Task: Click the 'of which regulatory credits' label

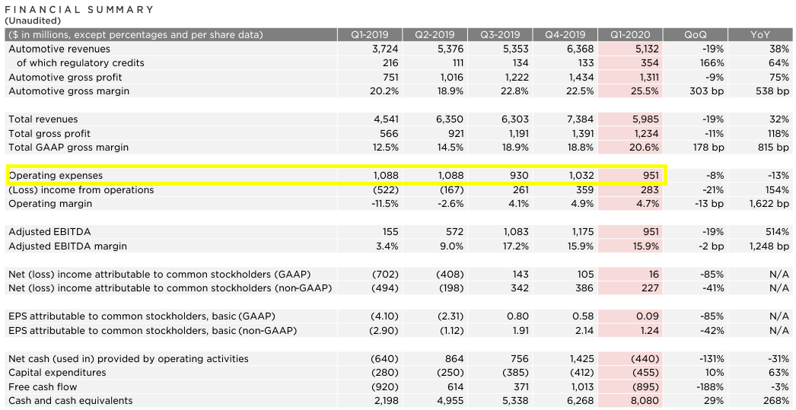Action: 80,63
